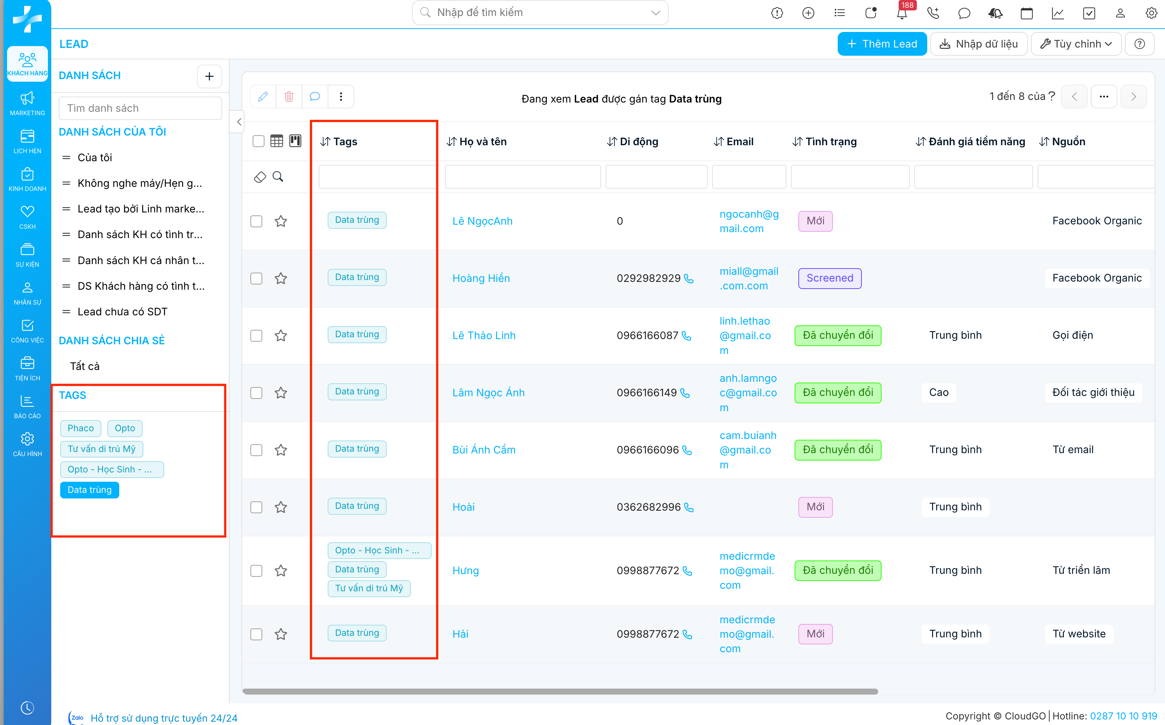Expand the Tùy chỉnh dropdown
This screenshot has height=725, width=1165.
pyautogui.click(x=1075, y=44)
